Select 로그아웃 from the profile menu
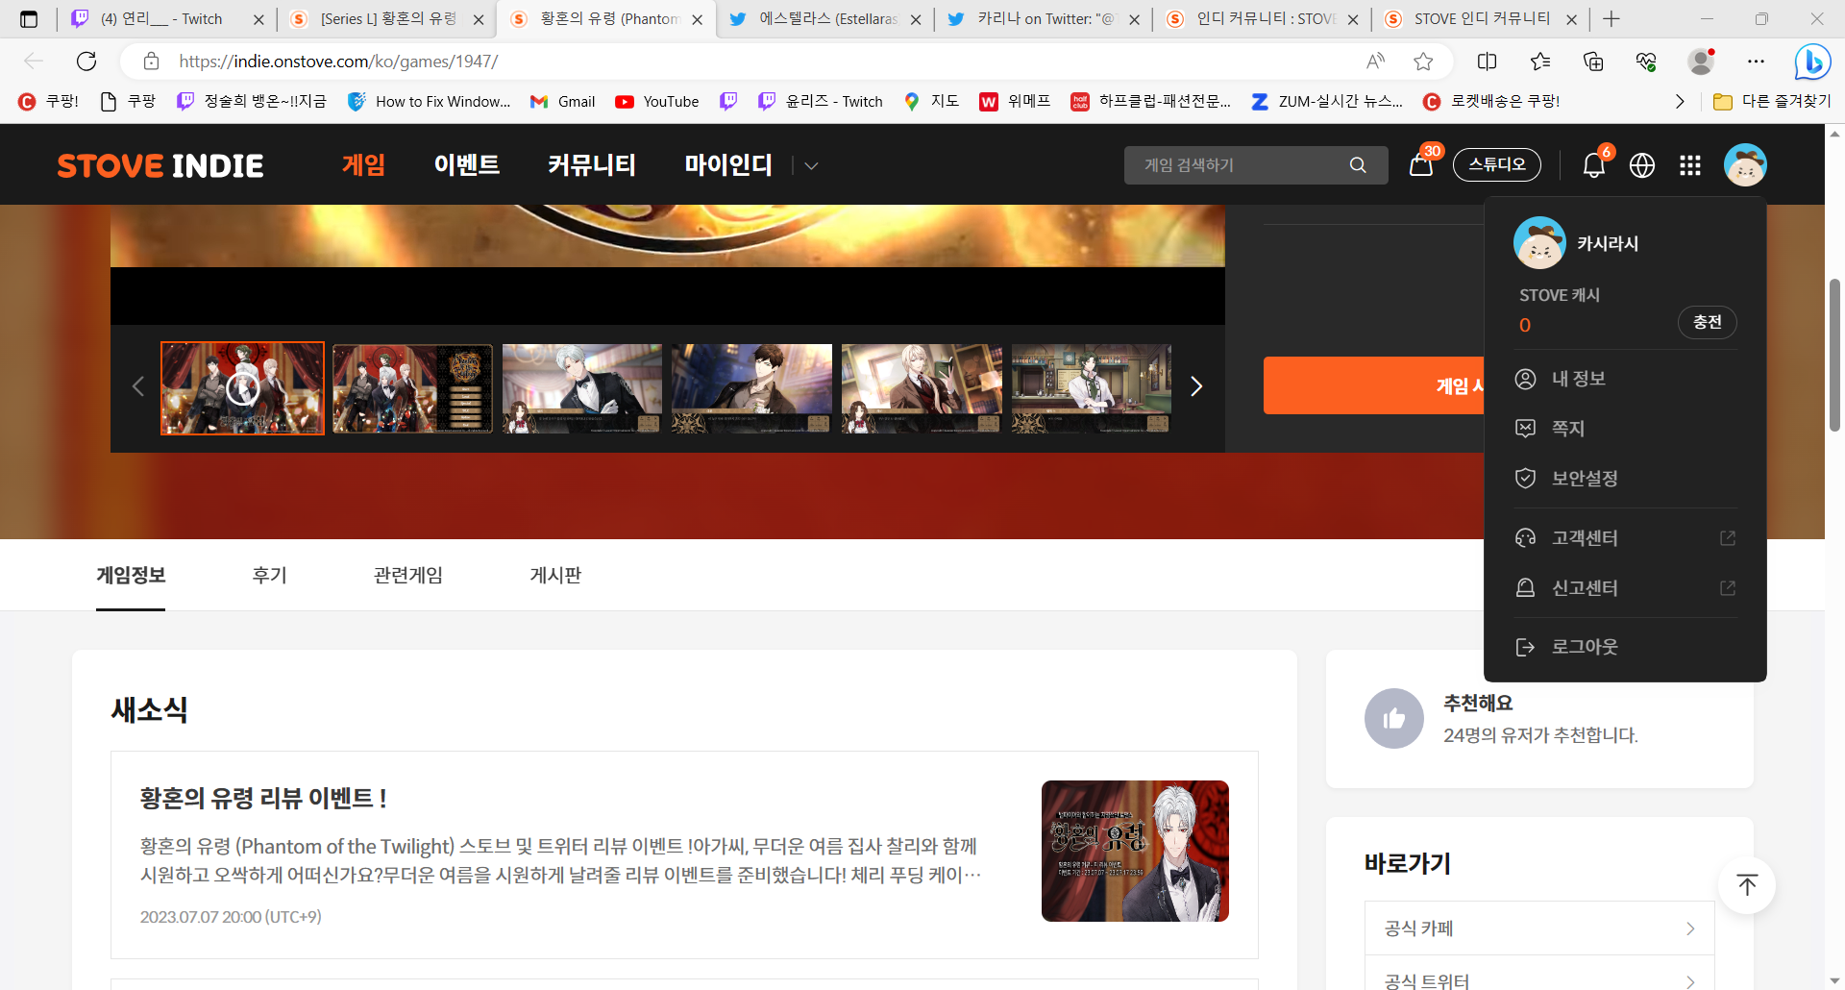 (1585, 647)
